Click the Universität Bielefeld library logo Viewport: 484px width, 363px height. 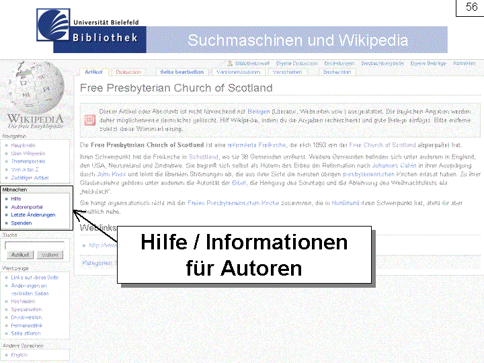tap(53, 25)
